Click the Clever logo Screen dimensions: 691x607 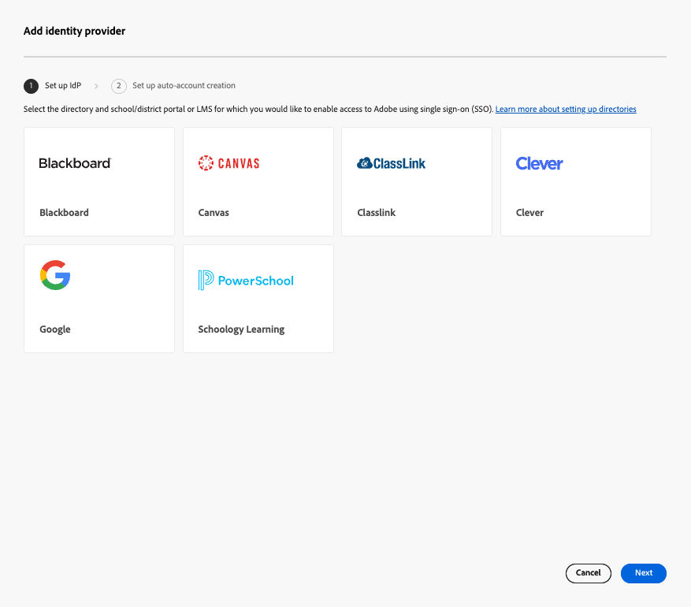[x=539, y=163]
